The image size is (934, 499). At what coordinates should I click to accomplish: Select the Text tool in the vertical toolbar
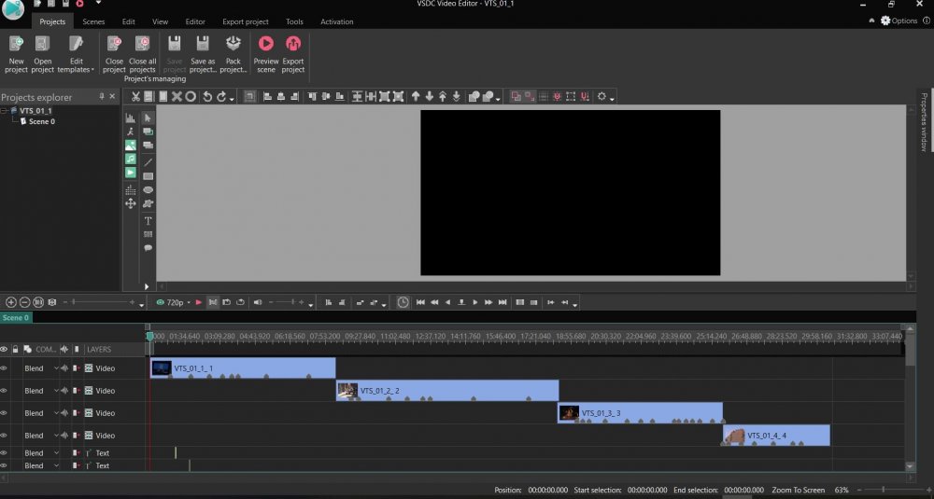tap(148, 220)
